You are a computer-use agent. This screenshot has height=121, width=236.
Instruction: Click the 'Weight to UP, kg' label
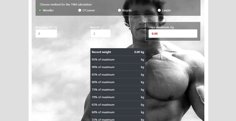(x=46, y=27)
